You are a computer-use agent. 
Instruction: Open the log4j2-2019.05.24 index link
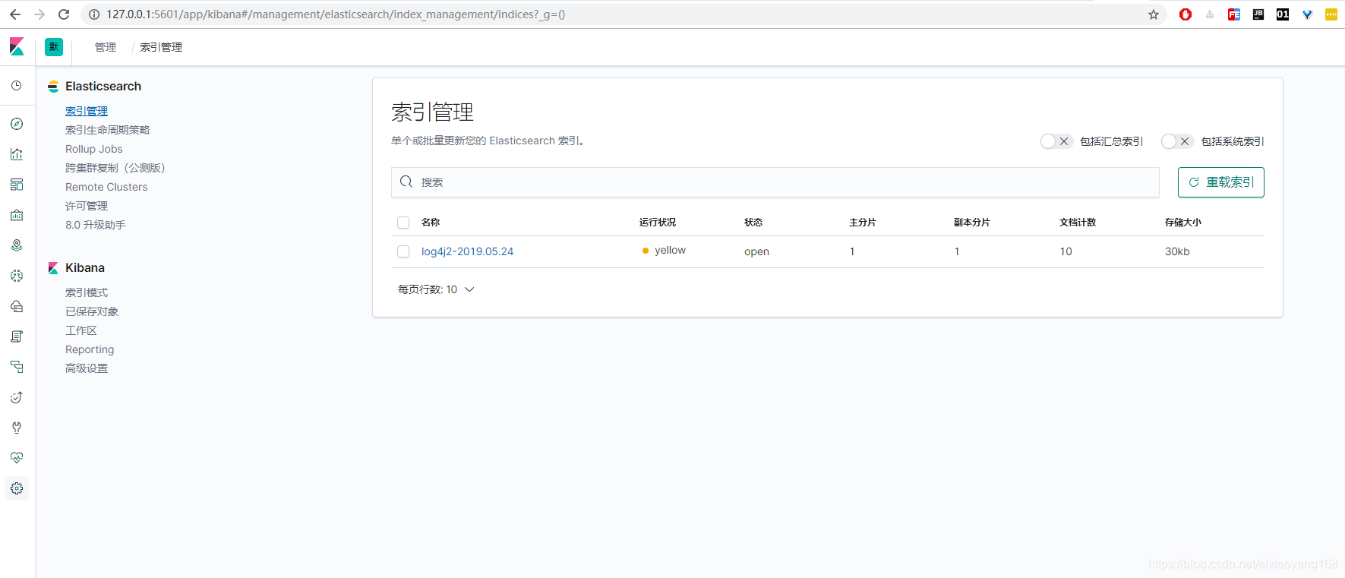tap(468, 251)
